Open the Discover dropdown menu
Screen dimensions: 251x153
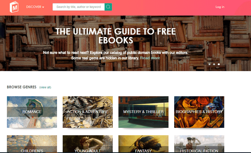point(35,7)
